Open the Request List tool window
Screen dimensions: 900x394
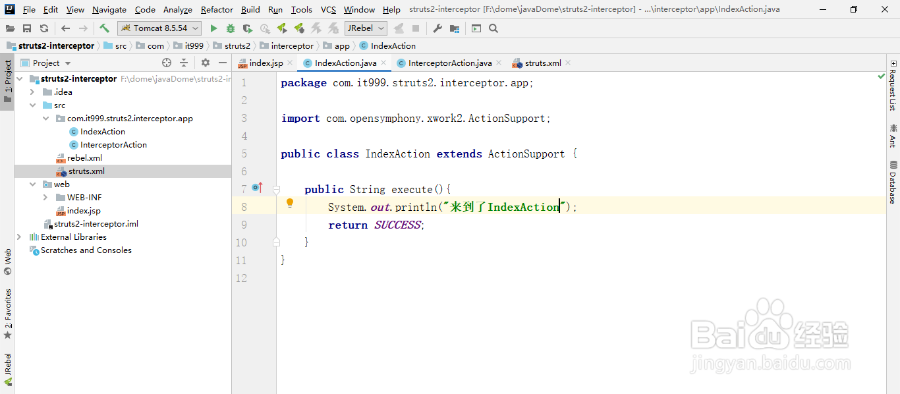[x=893, y=85]
